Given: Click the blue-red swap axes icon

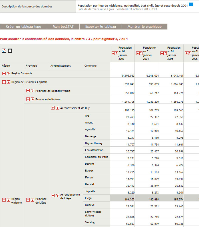Looking at the screenshot, I should [4, 51].
